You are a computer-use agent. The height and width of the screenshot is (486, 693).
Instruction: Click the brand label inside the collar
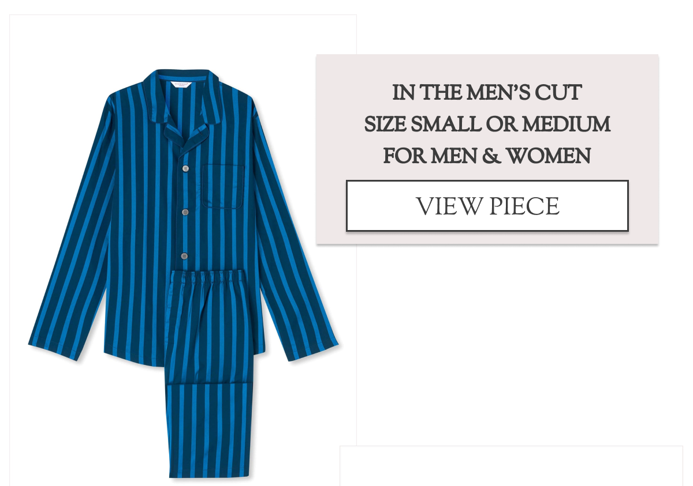coord(182,85)
